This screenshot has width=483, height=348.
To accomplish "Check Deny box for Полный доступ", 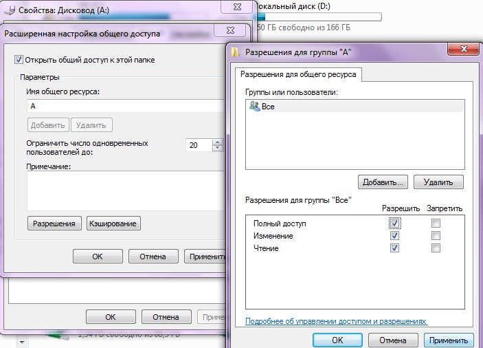I will [x=436, y=223].
